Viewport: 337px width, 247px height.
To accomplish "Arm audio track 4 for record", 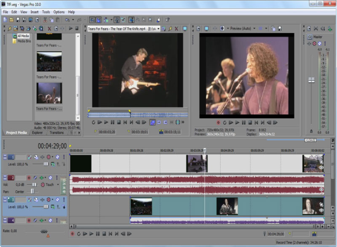I will pos(29,220).
